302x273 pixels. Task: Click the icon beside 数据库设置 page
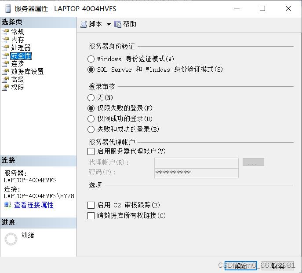pyautogui.click(x=5, y=72)
